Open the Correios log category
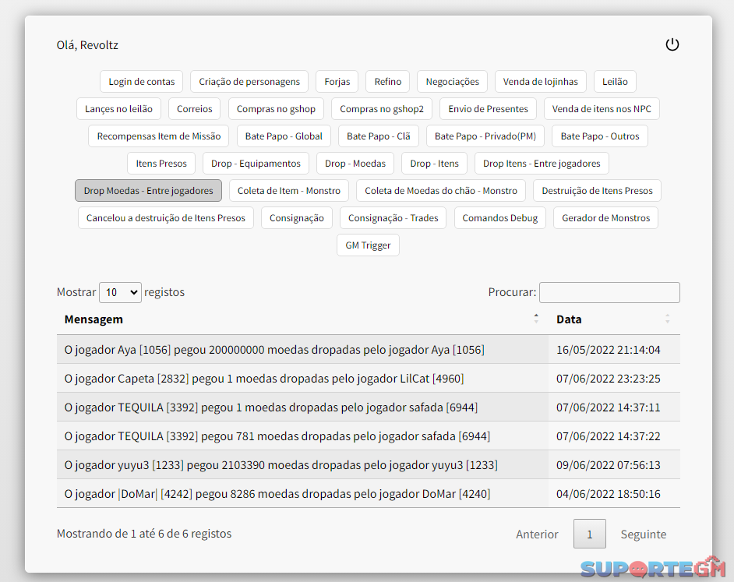The image size is (734, 582). coord(195,109)
